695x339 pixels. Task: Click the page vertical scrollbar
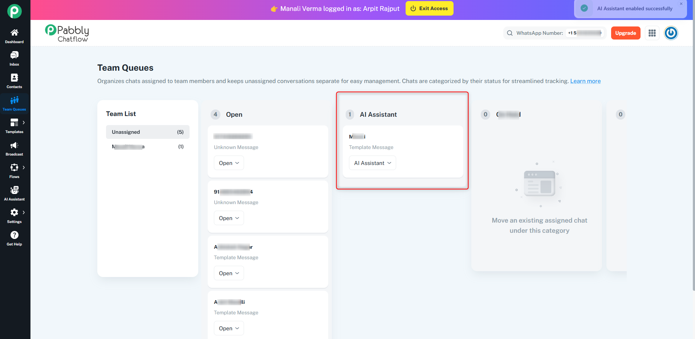pyautogui.click(x=693, y=145)
